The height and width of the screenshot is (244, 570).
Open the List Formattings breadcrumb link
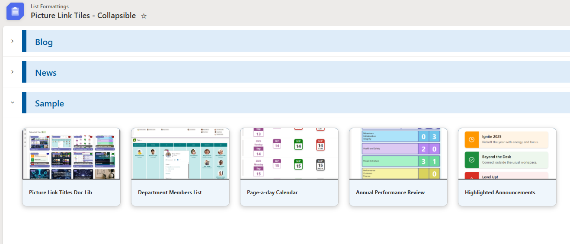click(50, 6)
